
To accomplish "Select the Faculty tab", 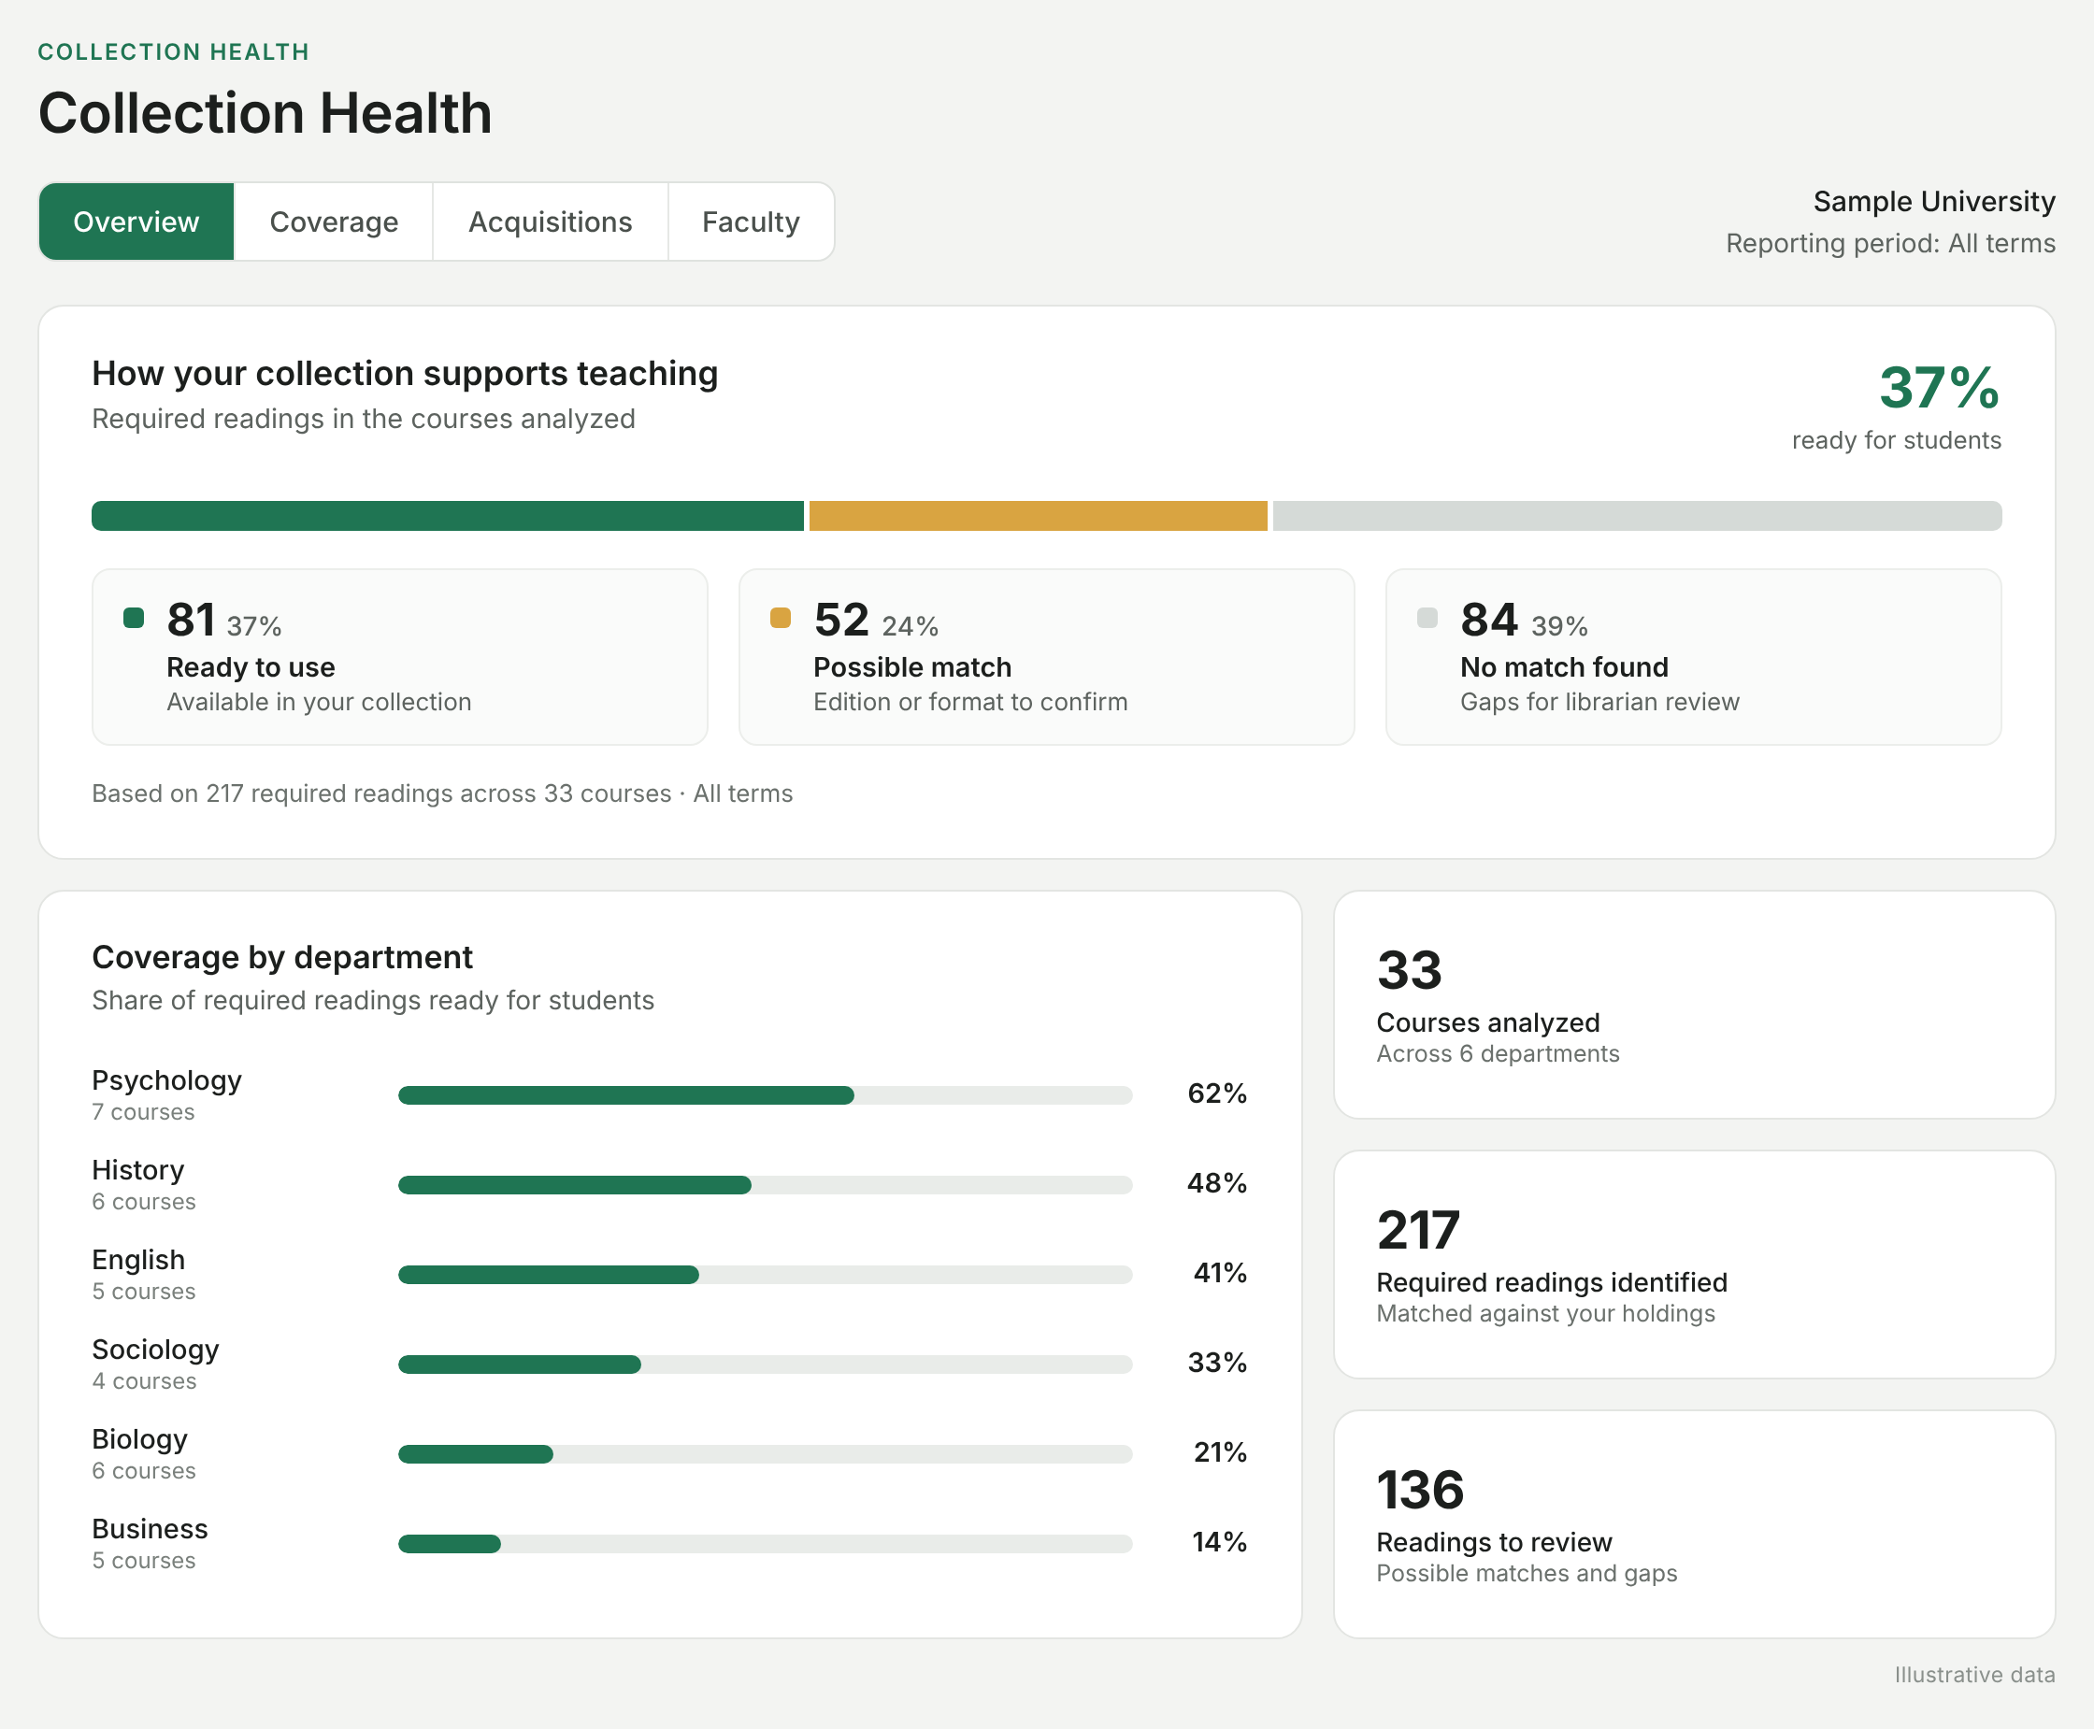I will tap(752, 221).
